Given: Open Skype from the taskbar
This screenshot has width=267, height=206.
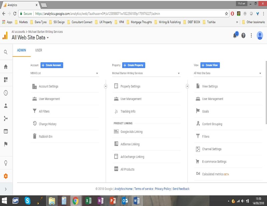Looking at the screenshot, I should (x=27, y=201).
